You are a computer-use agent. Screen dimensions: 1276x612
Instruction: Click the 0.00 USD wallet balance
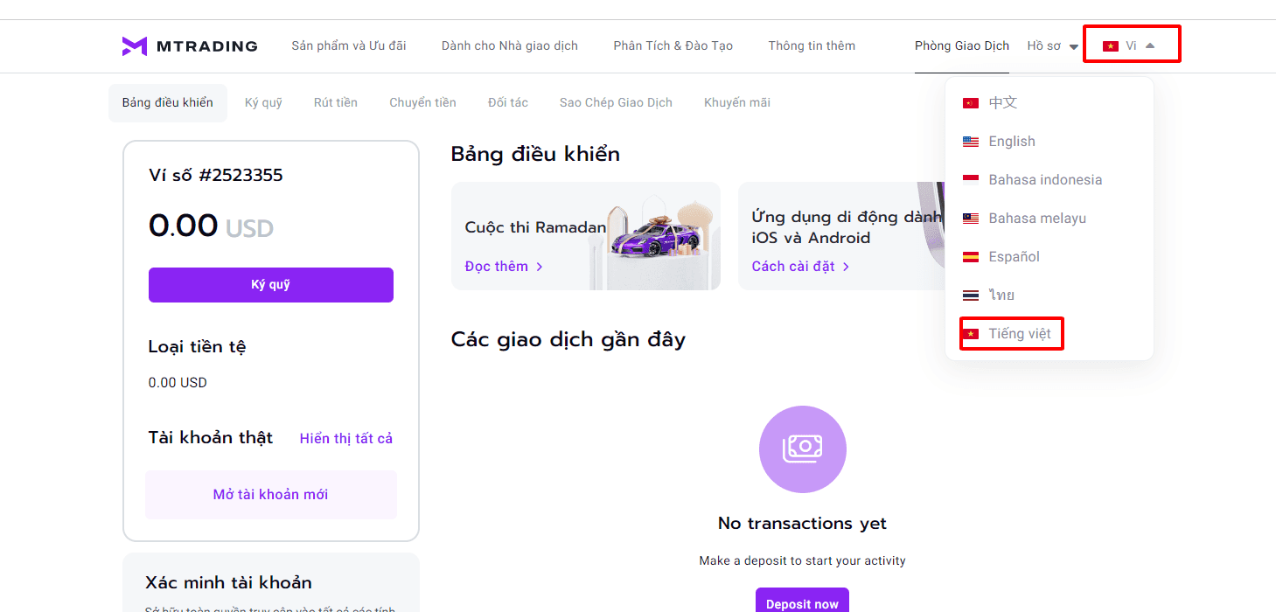211,226
